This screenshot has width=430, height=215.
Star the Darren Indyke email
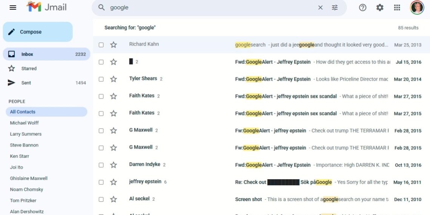pos(114,165)
